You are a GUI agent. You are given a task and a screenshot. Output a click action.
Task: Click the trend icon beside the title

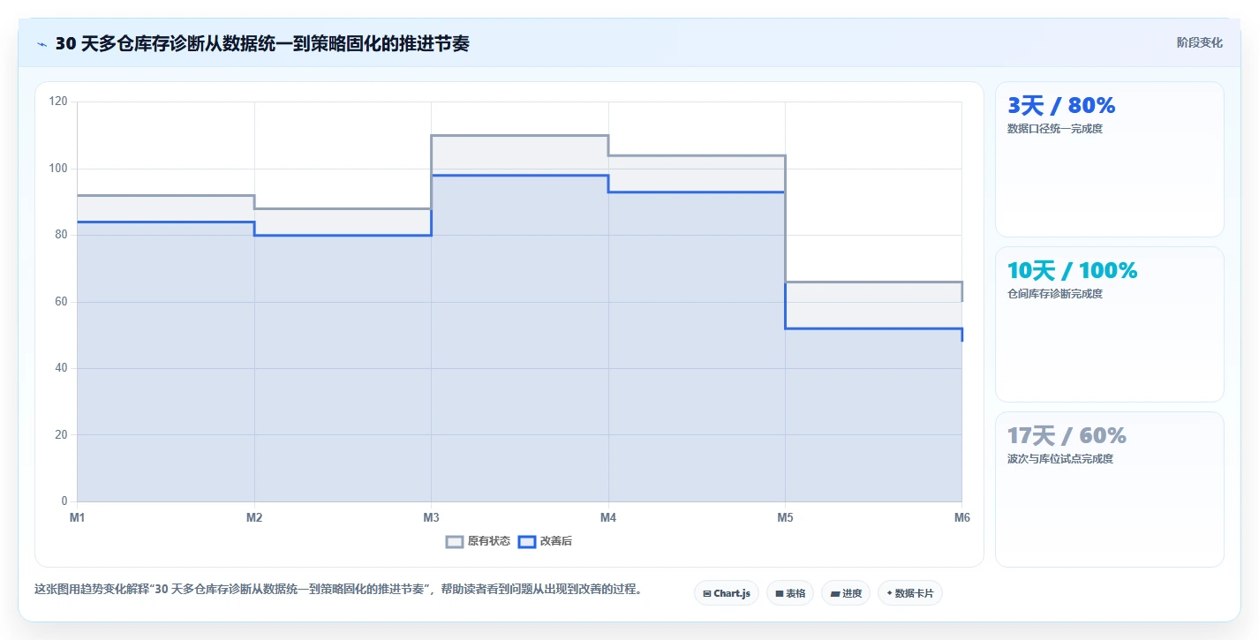tap(41, 44)
